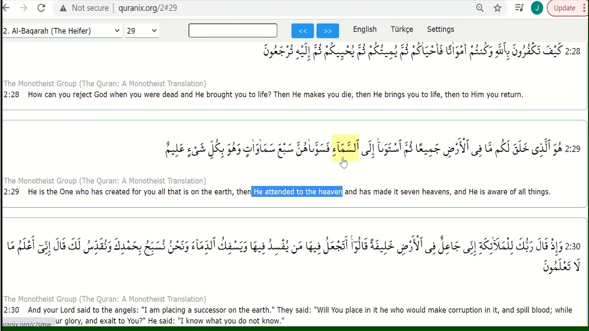Click the English translation text of 2:28
Viewport: 589px width, 331px height.
click(276, 95)
